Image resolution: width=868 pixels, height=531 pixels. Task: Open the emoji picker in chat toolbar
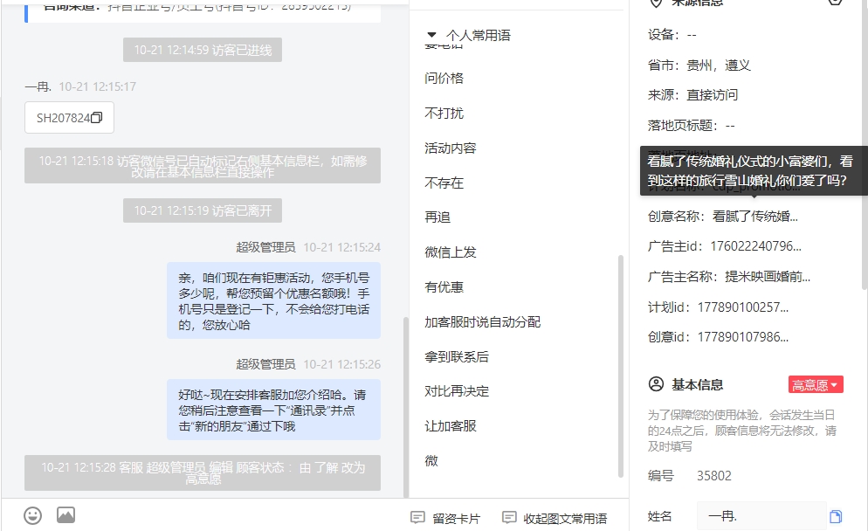32,515
